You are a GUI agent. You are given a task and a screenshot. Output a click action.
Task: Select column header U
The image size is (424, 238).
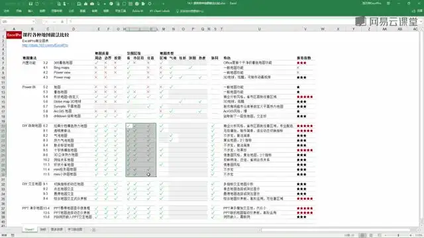pyautogui.click(x=259, y=29)
